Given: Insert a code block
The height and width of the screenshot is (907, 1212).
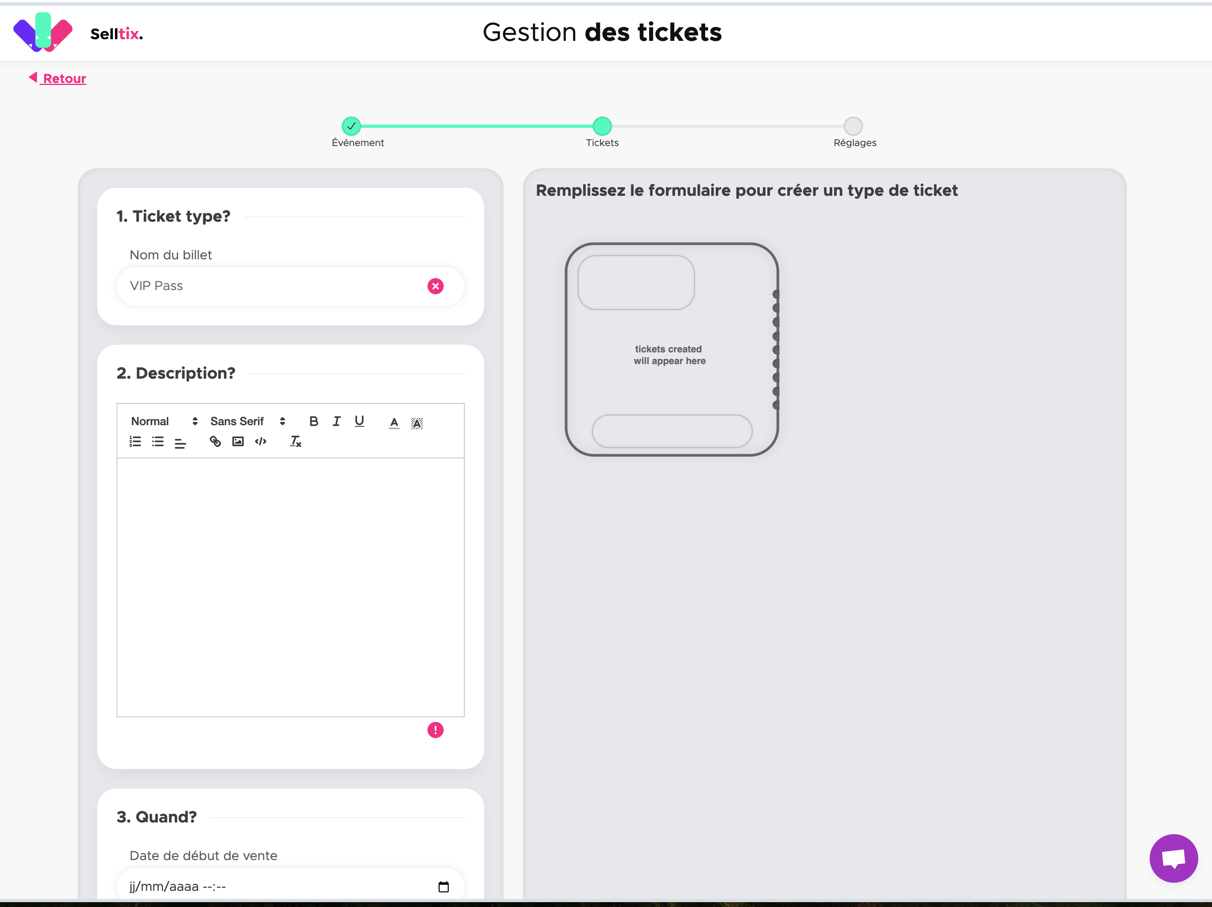Looking at the screenshot, I should [x=261, y=442].
